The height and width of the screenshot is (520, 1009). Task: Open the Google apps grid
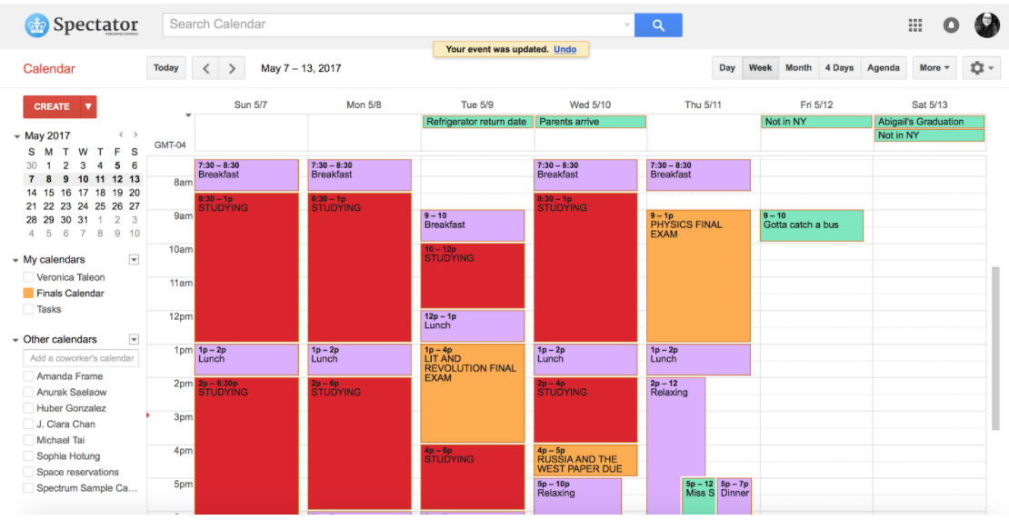pyautogui.click(x=915, y=25)
